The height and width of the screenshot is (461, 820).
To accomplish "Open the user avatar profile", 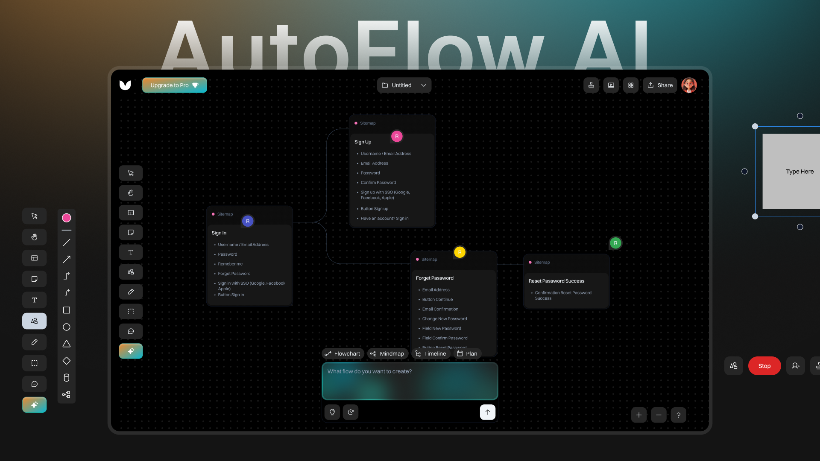I will 689,85.
